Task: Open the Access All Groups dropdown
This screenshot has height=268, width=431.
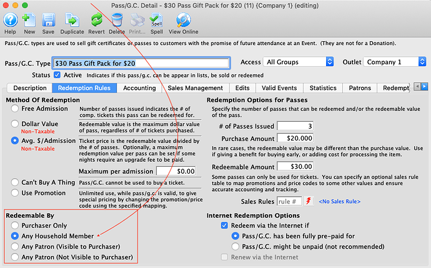Action: pos(298,62)
